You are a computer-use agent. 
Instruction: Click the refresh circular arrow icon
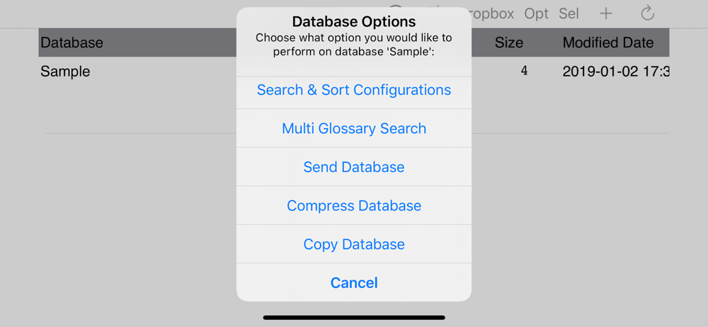[x=648, y=13]
